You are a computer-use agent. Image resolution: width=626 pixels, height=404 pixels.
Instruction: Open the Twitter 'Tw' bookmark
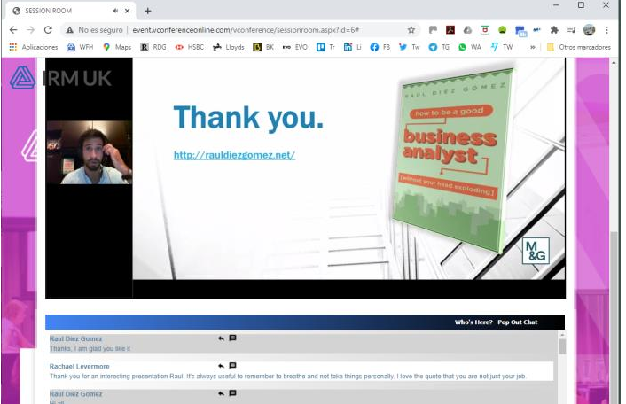click(x=410, y=47)
